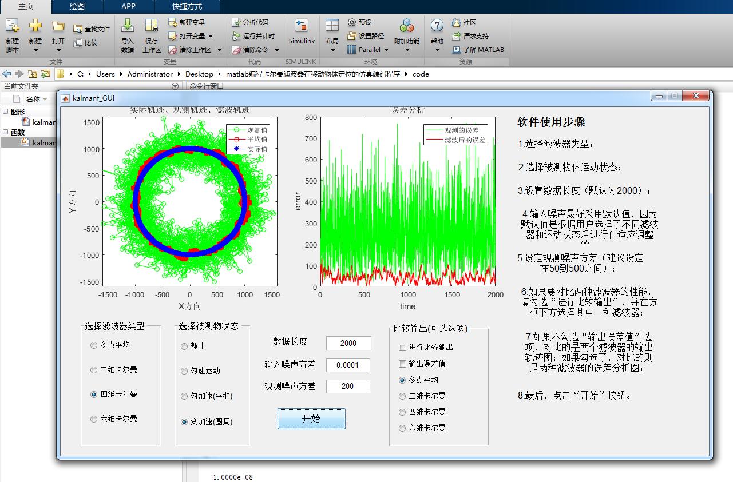Click Open Variable (打开变量) icon
Image resolution: width=733 pixels, height=482 pixels.
173,36
